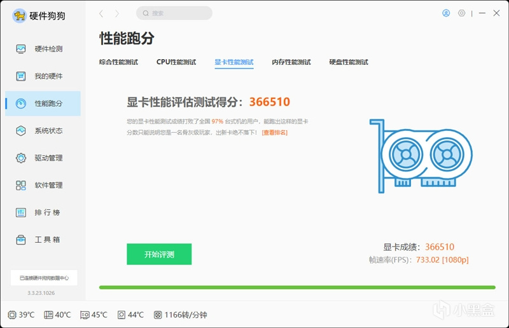Screen dimensions: 509x328
Task: Click 已连接硬件狗狗数据中心 button
Action: [44, 278]
